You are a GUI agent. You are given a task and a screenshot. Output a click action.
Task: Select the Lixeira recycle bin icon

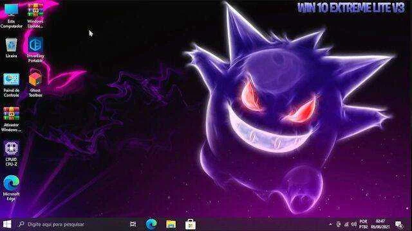[x=12, y=47]
